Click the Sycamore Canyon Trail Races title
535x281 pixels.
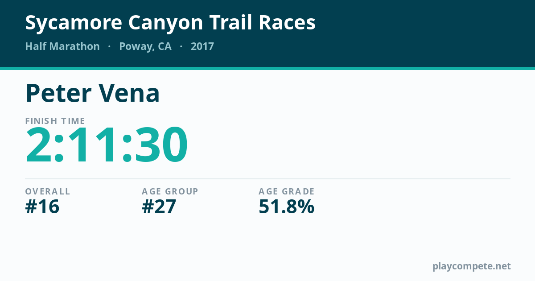170,23
